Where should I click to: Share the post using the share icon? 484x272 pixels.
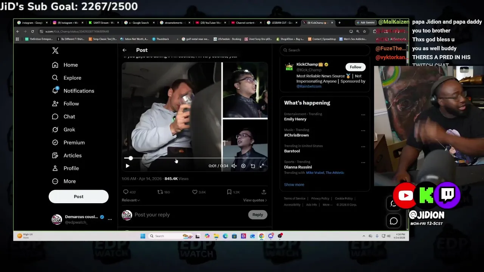tap(264, 192)
